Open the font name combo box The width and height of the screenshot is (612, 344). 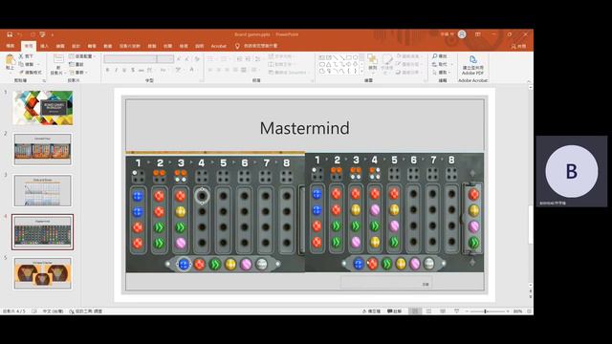pyautogui.click(x=130, y=59)
